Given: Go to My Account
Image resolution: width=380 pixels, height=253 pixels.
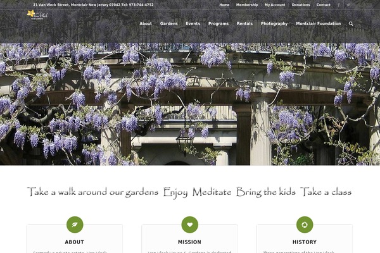Looking at the screenshot, I should pyautogui.click(x=275, y=5).
